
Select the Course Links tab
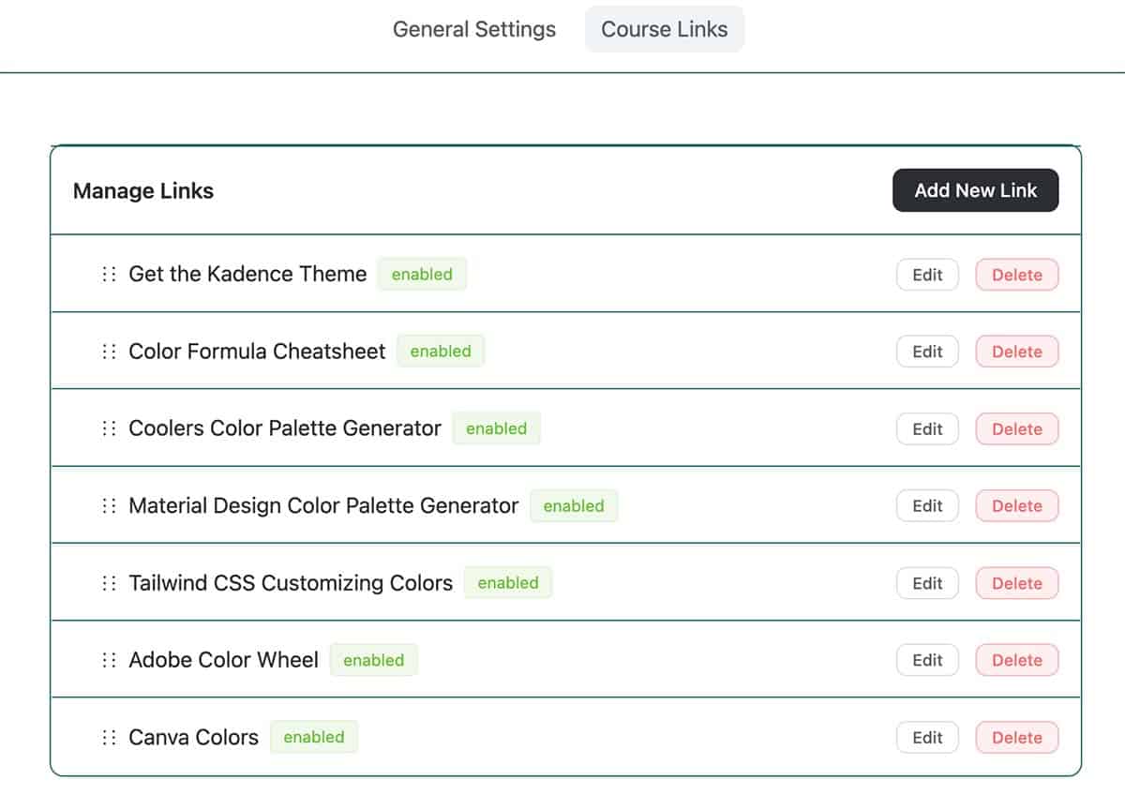(x=665, y=29)
